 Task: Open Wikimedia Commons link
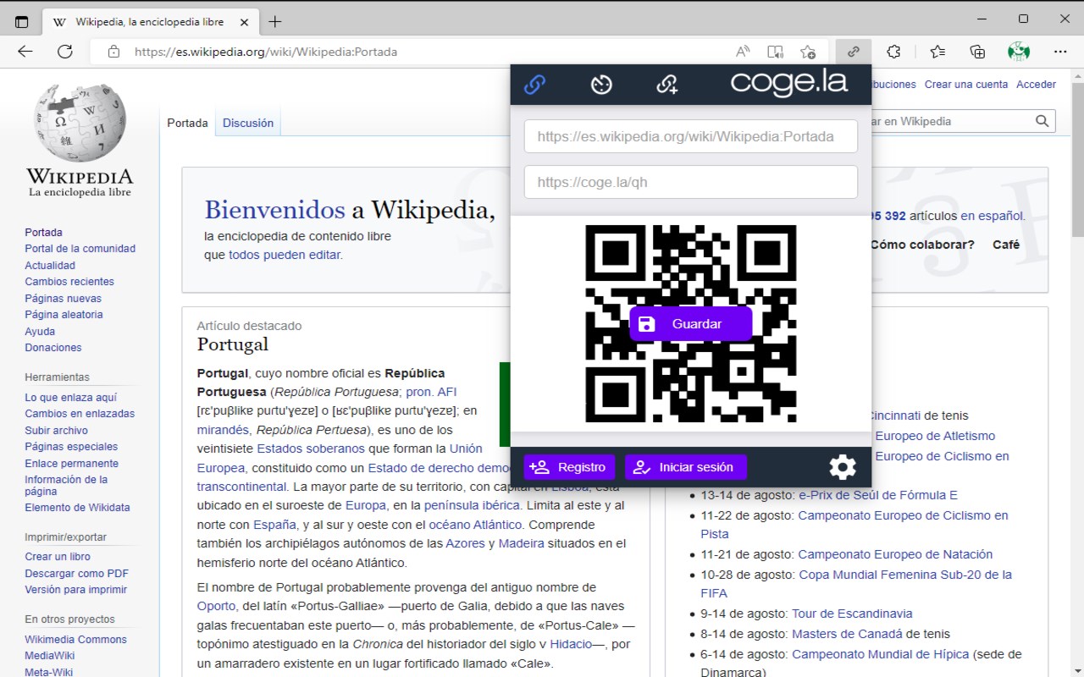click(x=75, y=640)
